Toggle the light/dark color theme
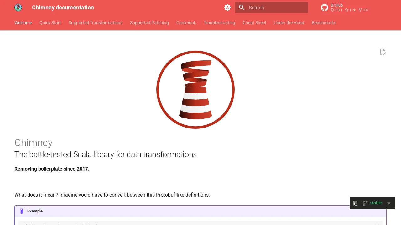This screenshot has height=225, width=401. click(x=227, y=7)
